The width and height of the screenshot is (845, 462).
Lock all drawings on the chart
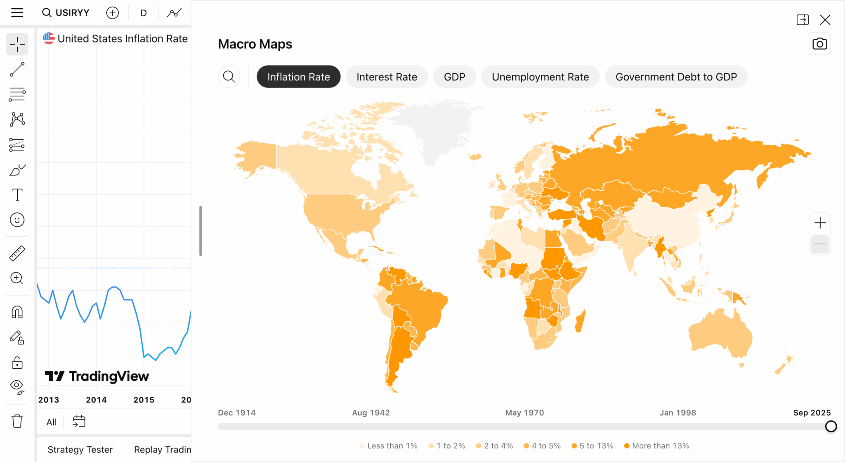coord(17,363)
